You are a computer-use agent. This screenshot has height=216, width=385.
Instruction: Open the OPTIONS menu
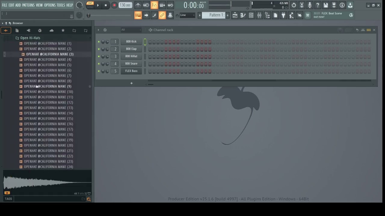point(50,5)
